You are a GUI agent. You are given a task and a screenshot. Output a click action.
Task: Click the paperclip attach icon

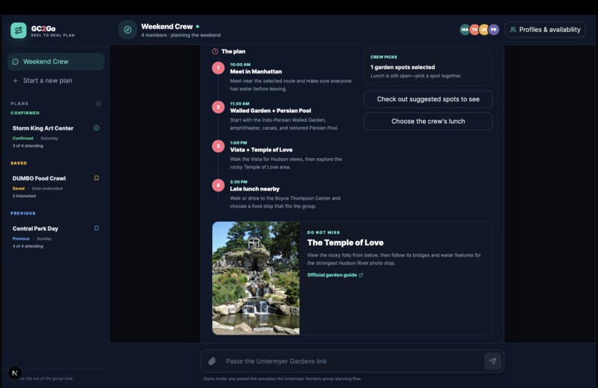212,361
